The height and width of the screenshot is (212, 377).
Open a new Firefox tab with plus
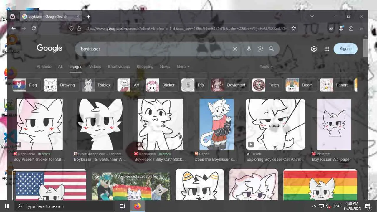(x=88, y=17)
